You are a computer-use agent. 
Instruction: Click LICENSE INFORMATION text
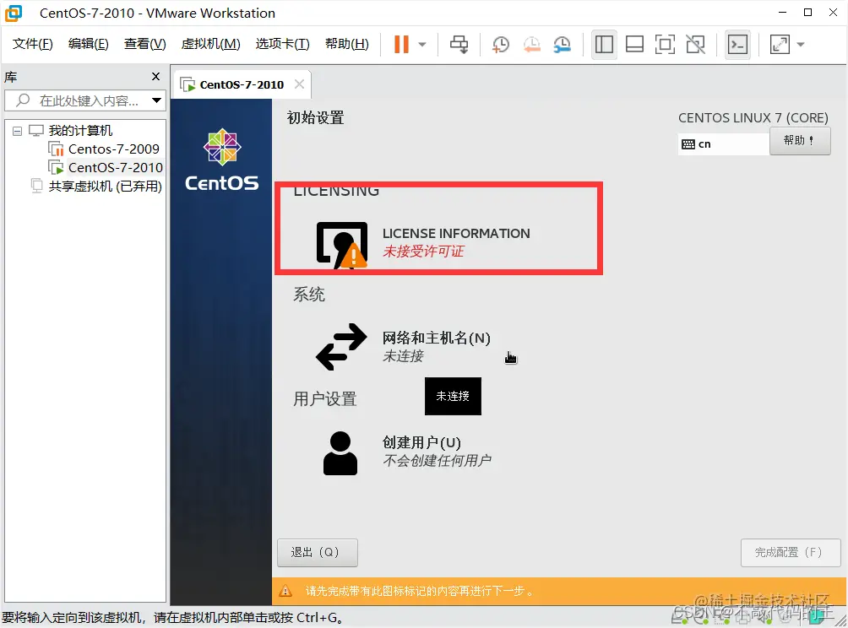456,234
